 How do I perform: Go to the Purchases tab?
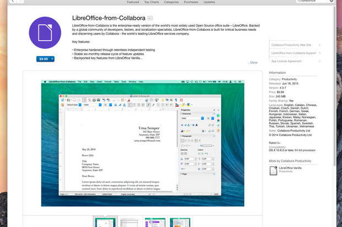point(191,2)
